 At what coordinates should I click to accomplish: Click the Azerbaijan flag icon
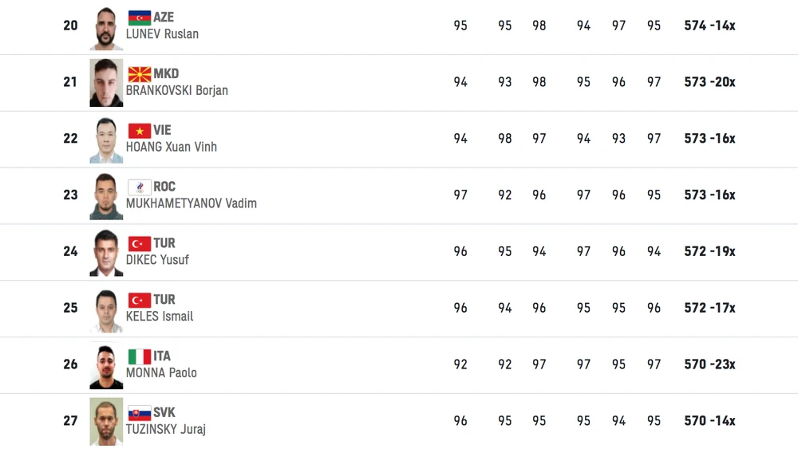click(x=139, y=18)
